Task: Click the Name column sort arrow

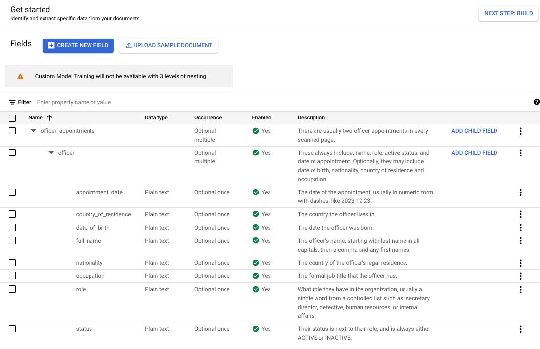Action: [x=49, y=118]
